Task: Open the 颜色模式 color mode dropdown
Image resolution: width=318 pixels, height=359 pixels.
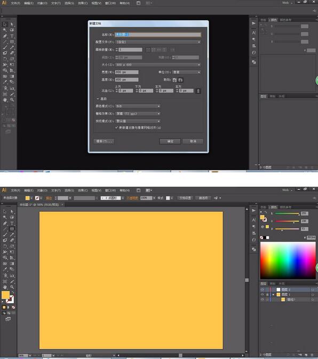Action: pos(138,106)
